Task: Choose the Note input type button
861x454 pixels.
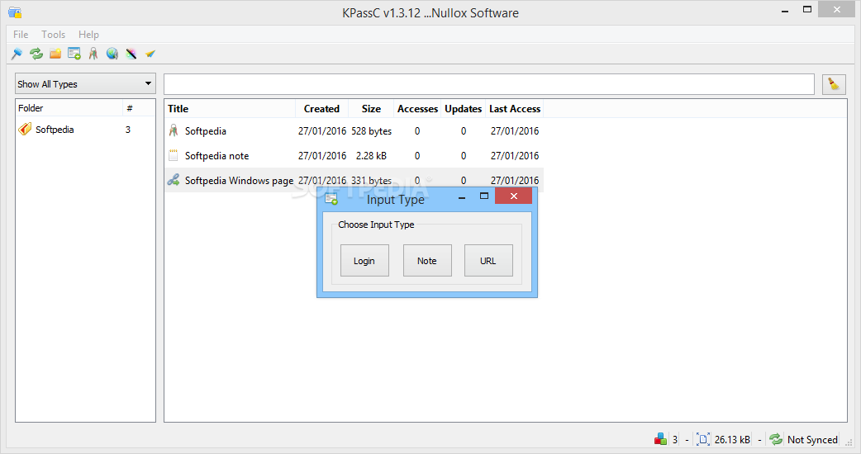Action: [x=427, y=261]
